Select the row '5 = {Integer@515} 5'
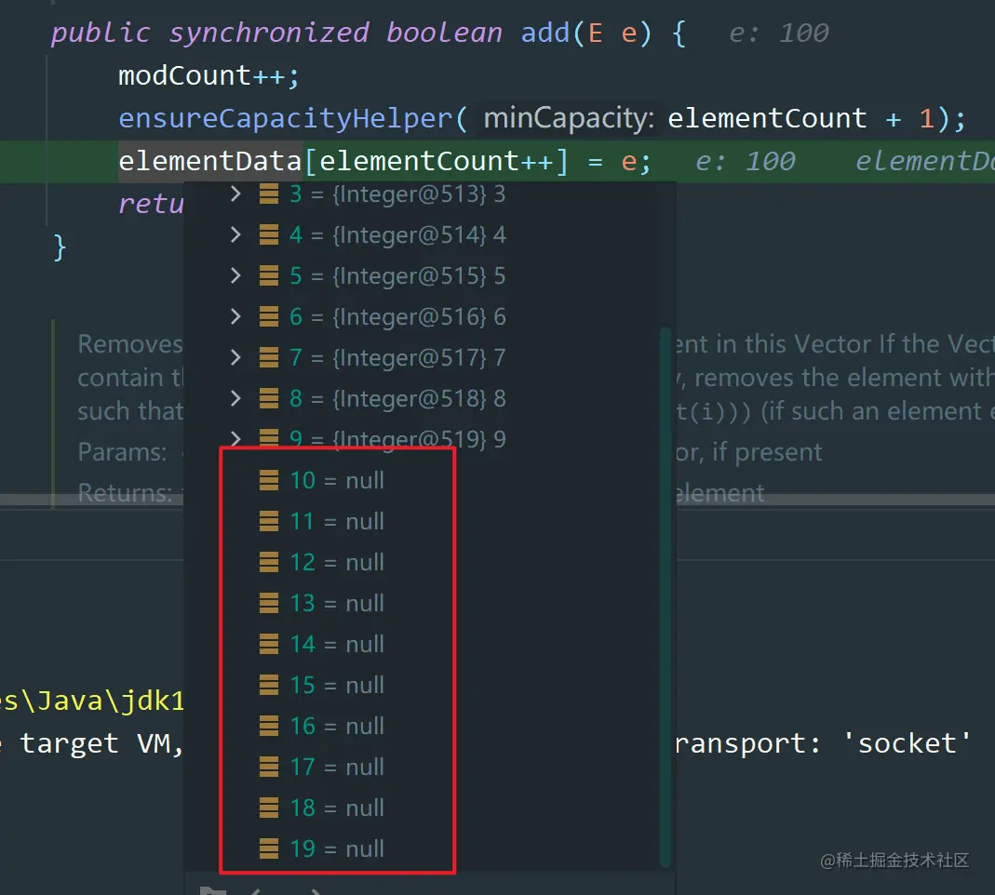Screen dimensions: 995x895 [422, 275]
